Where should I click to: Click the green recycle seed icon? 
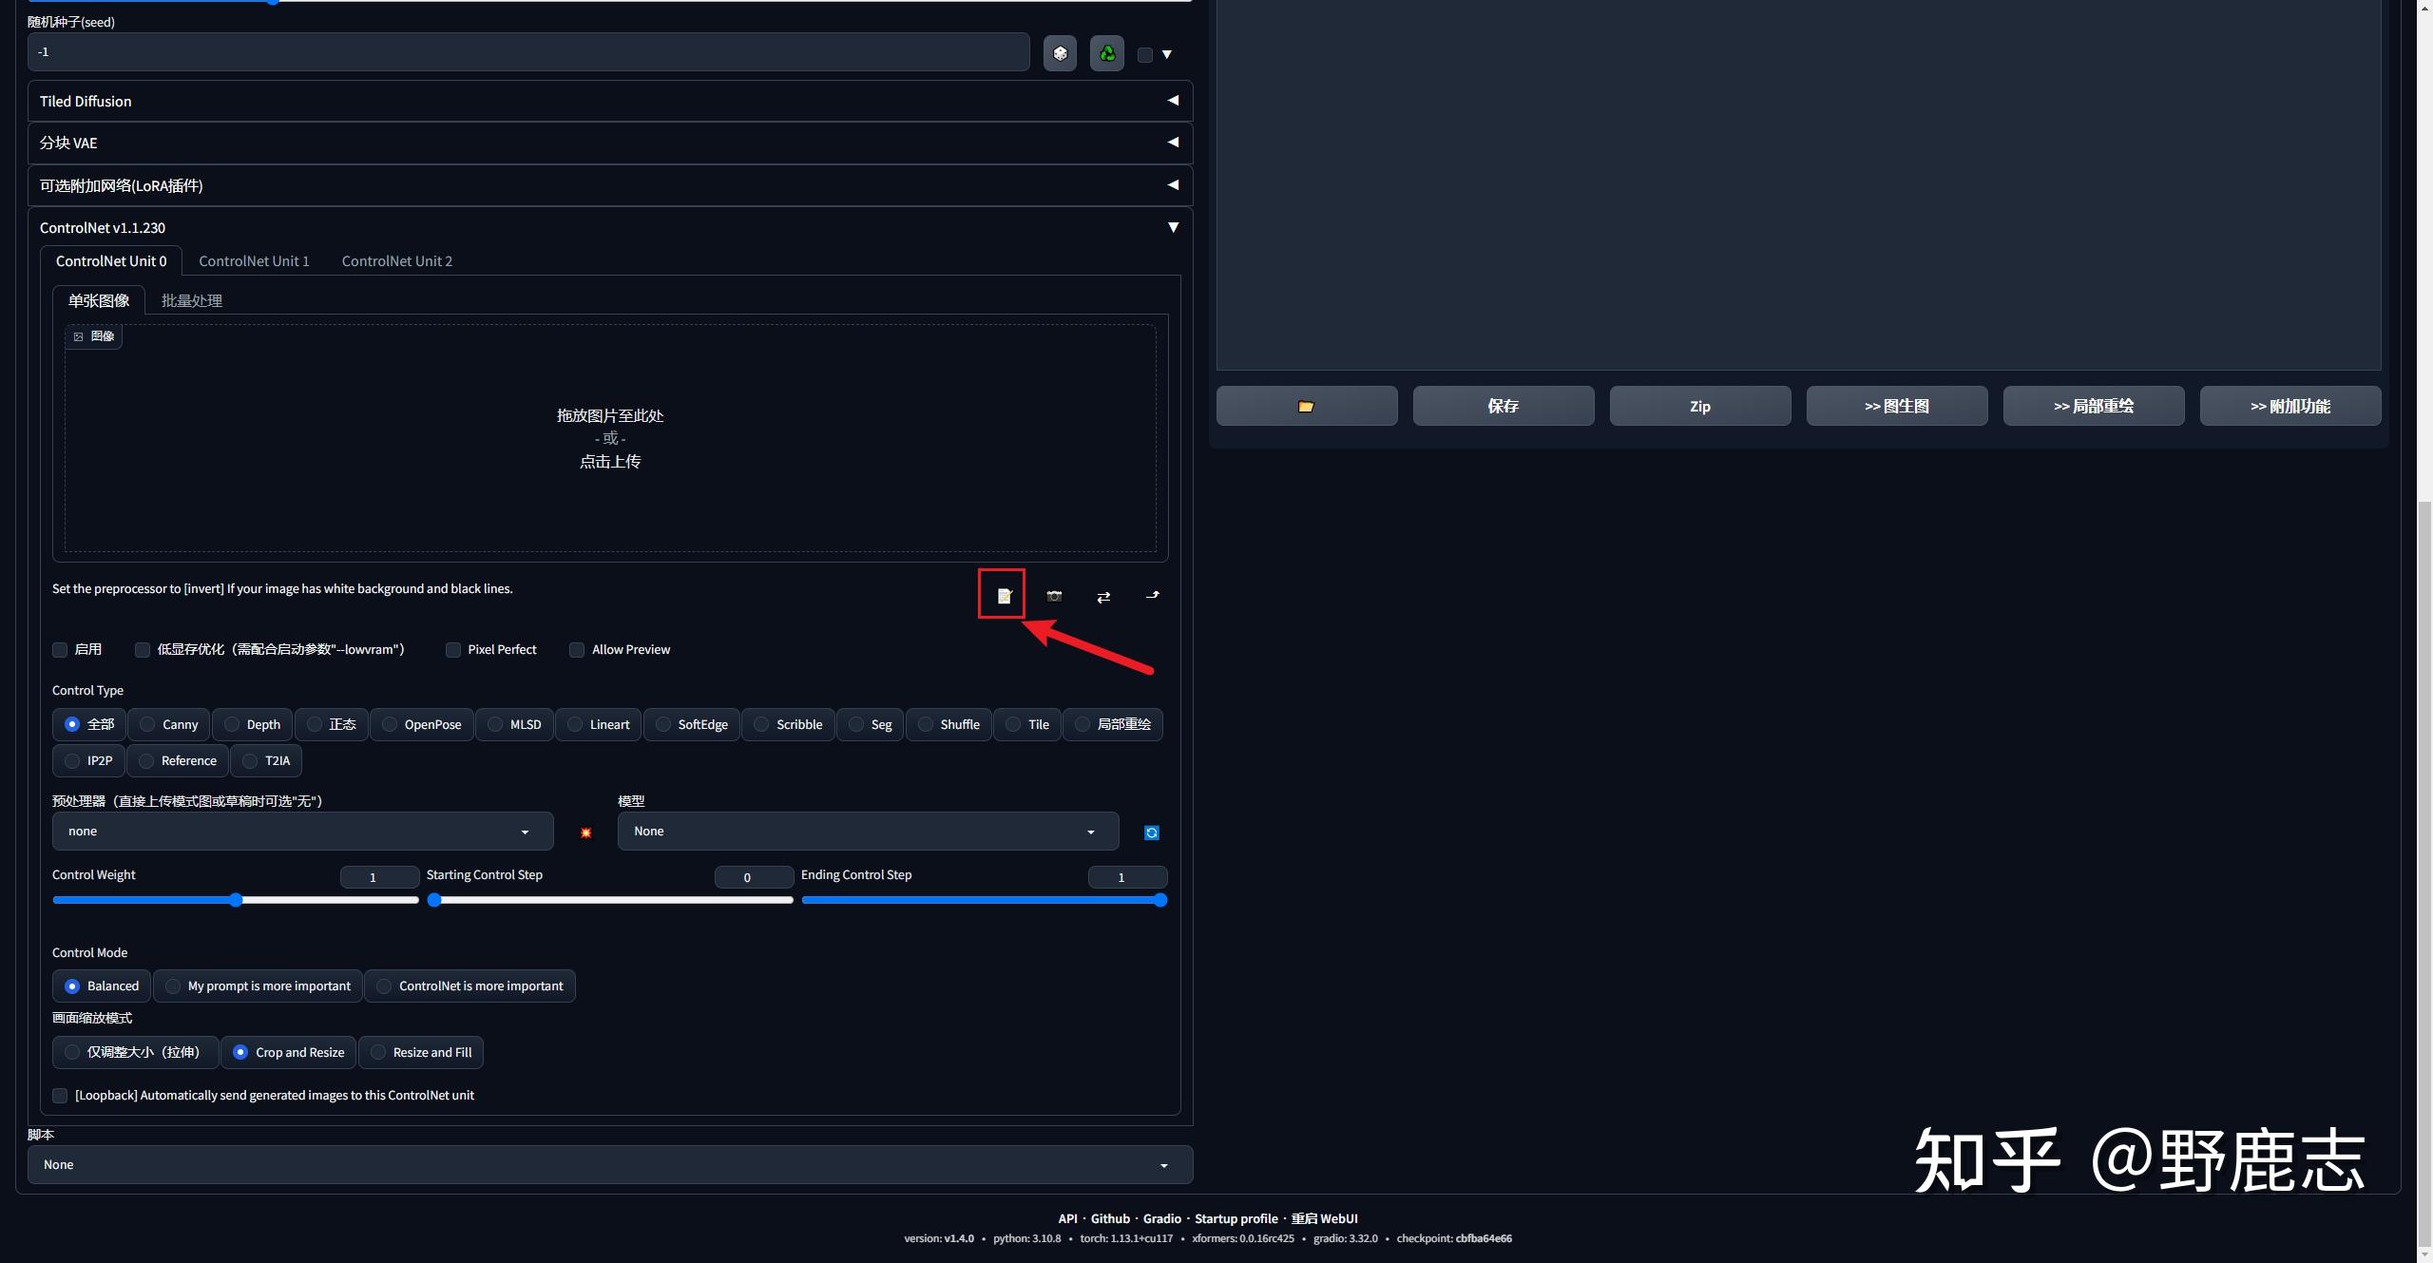click(x=1107, y=54)
